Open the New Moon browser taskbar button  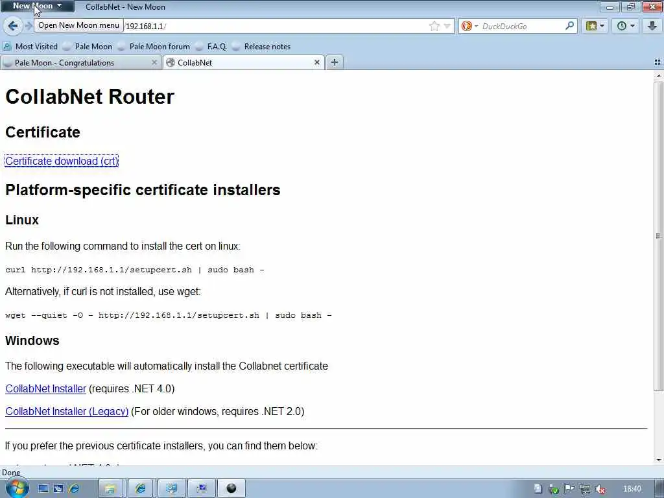pyautogui.click(x=231, y=489)
